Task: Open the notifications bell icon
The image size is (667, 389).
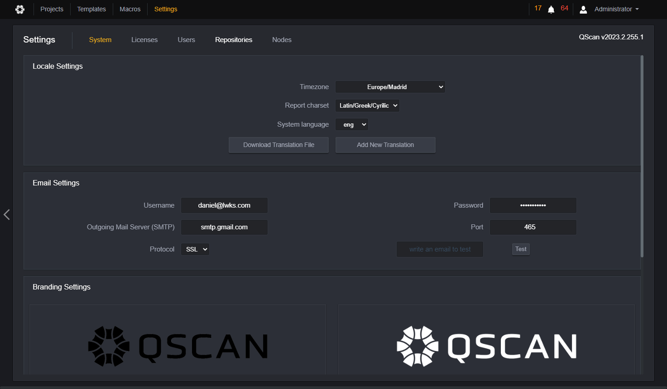Action: (x=551, y=9)
